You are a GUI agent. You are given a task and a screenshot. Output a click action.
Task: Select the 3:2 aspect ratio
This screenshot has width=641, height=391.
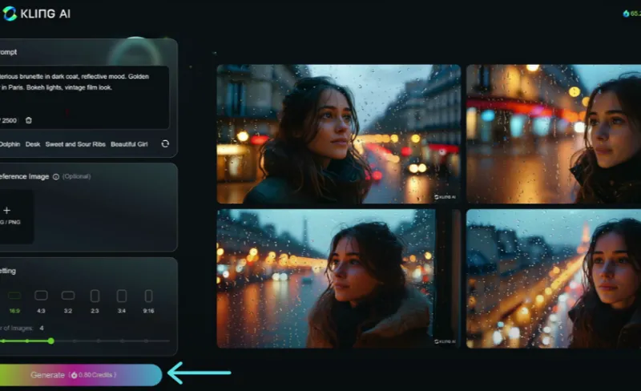68,296
